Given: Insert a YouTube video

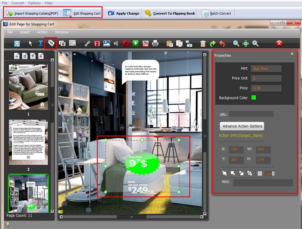Looking at the screenshot, I should [145, 43].
